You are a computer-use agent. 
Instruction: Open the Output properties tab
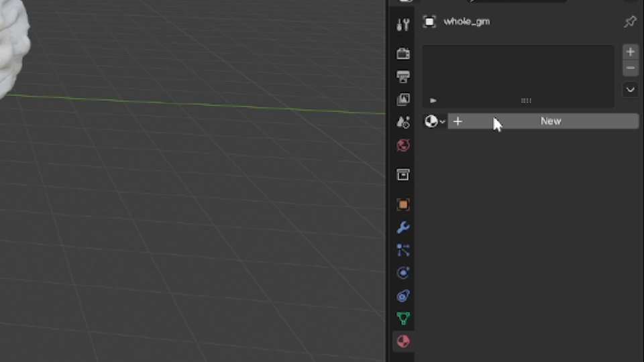(x=403, y=76)
